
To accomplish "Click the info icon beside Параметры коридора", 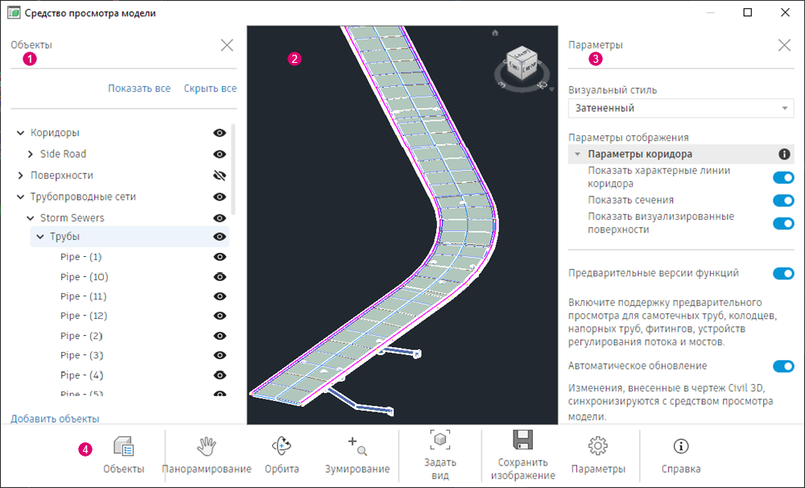I will pyautogui.click(x=784, y=154).
